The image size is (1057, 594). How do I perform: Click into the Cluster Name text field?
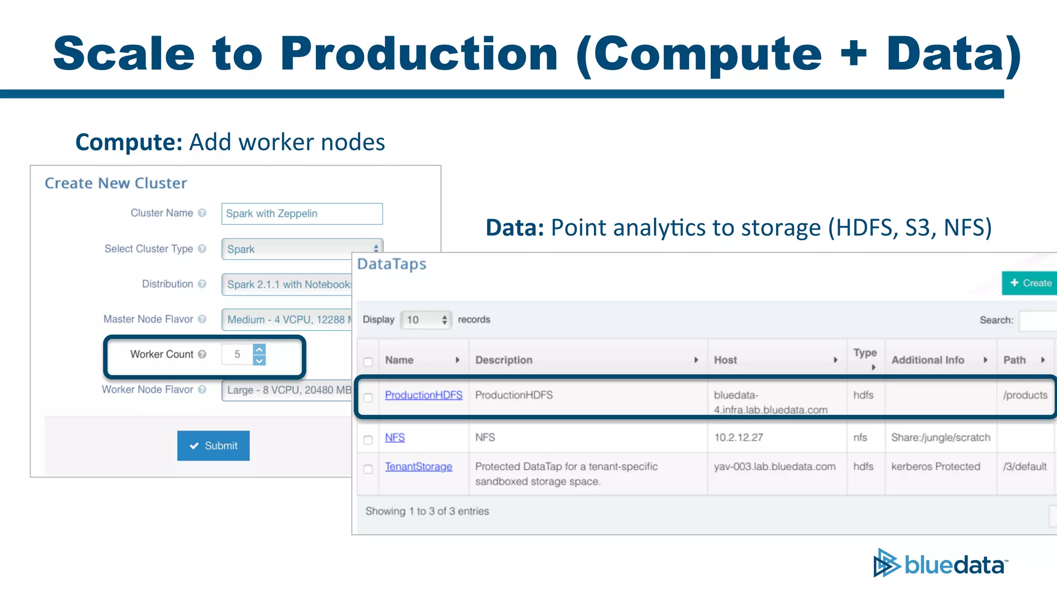[302, 213]
